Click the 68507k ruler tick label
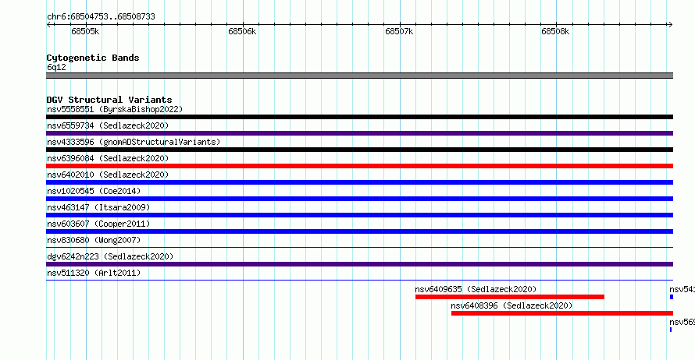The width and height of the screenshot is (695, 360). 399,31
